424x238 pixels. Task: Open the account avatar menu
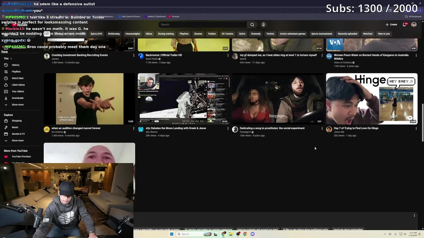click(x=414, y=24)
